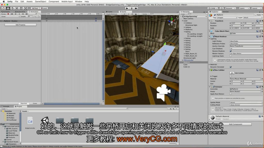Click the Add Event icon
264x148 pixels.
pos(39,16)
